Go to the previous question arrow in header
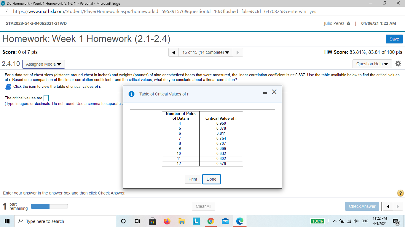The width and height of the screenshot is (405, 227). tap(173, 52)
